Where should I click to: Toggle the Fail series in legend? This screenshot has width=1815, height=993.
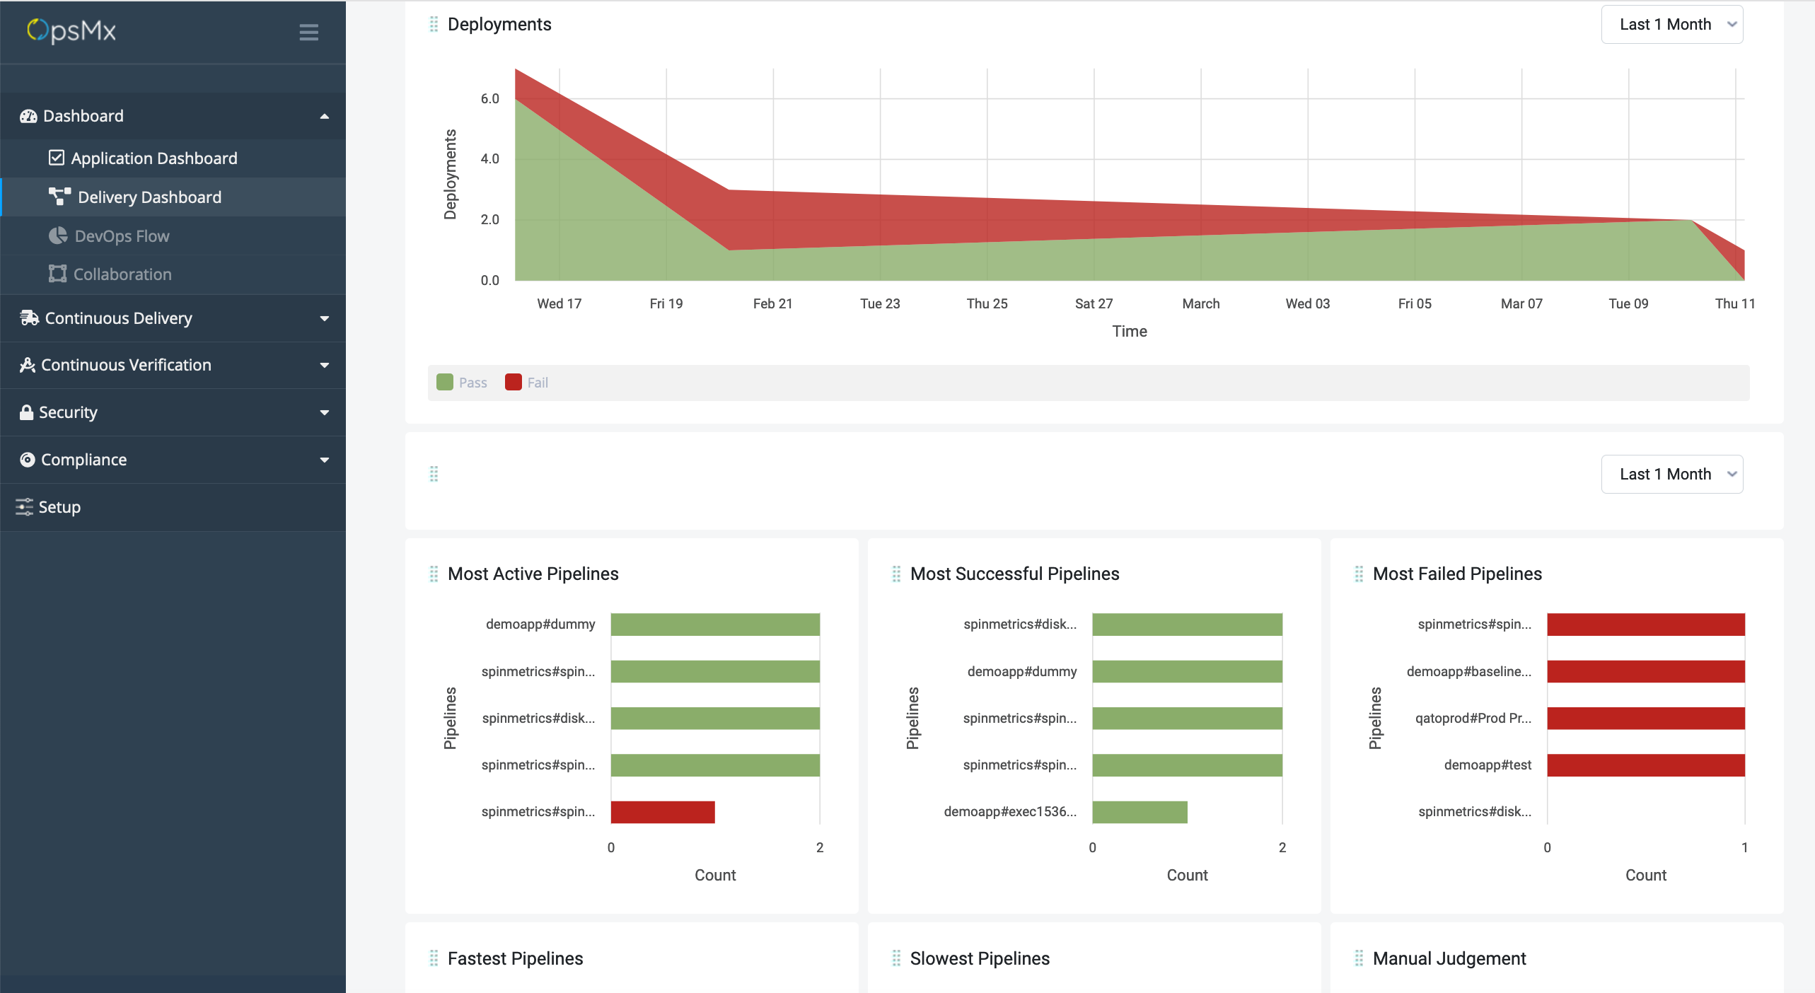coord(527,383)
